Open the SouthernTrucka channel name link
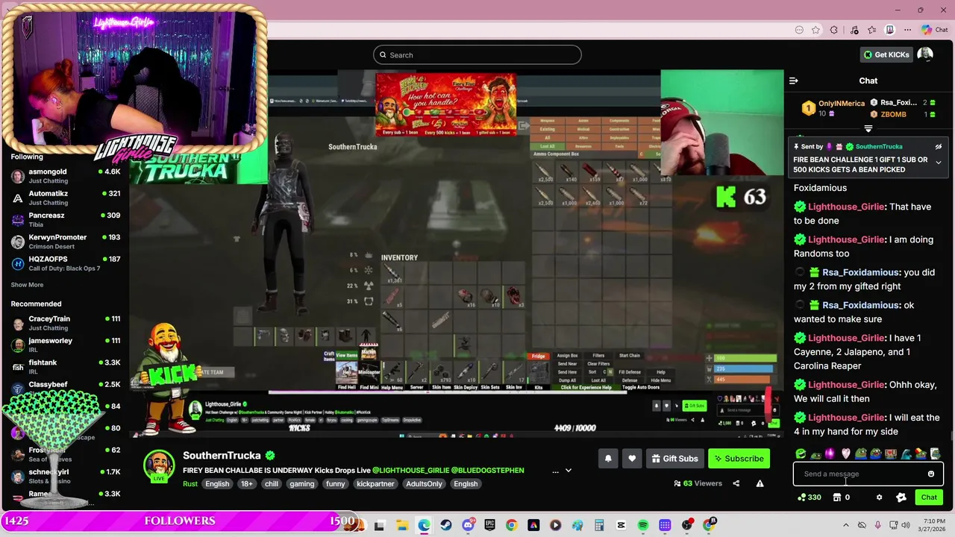The height and width of the screenshot is (537, 955). 222,456
